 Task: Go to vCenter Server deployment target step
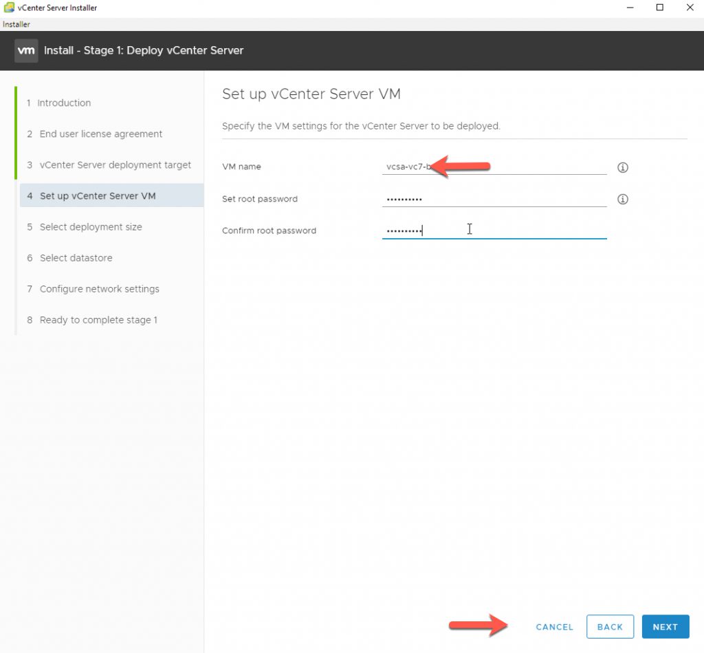tap(109, 165)
